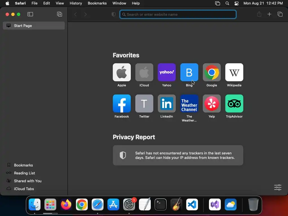The image size is (288, 216).
Task: Open Spotlight search in the menu bar
Action: point(227,3)
